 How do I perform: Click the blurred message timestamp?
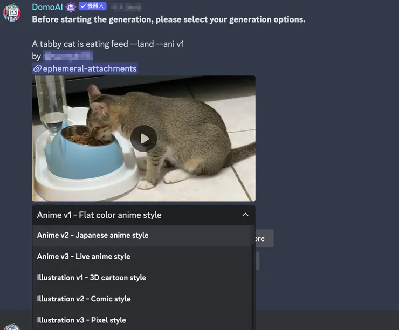pos(126,7)
